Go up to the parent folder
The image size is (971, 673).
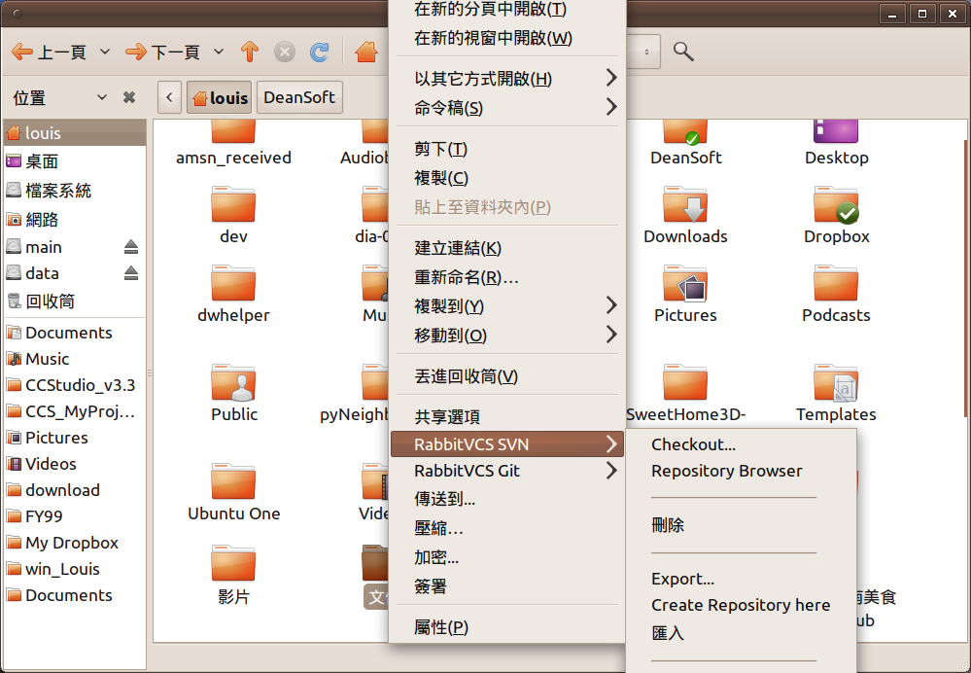pyautogui.click(x=250, y=53)
